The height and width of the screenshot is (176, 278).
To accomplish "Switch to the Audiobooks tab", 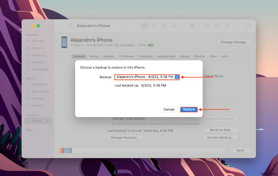I will 166,56.
